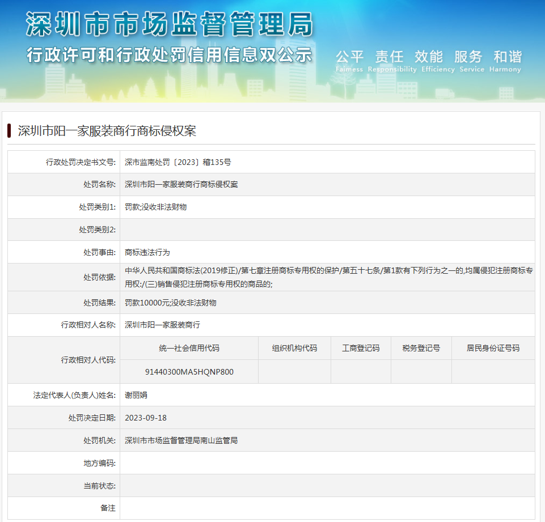Select the decision date 2023-09-18
This screenshot has height=522, width=545.
point(146,418)
